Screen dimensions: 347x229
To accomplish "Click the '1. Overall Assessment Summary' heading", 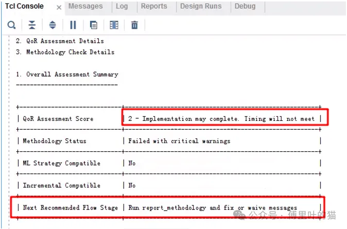I will pos(67,75).
